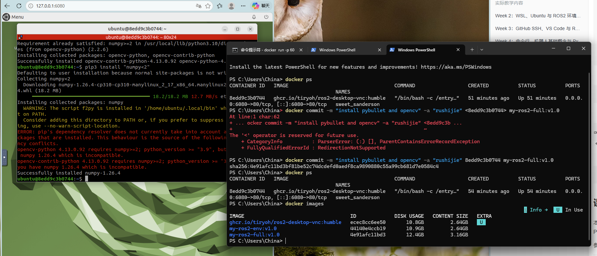Click the power icon in Ubuntu panel
Screen dimensions: 597x256
[266, 17]
